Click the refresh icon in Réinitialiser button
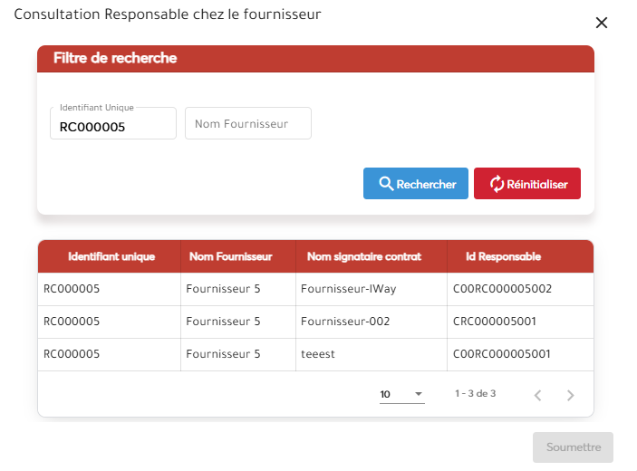Image resolution: width=637 pixels, height=471 pixels. tap(496, 184)
